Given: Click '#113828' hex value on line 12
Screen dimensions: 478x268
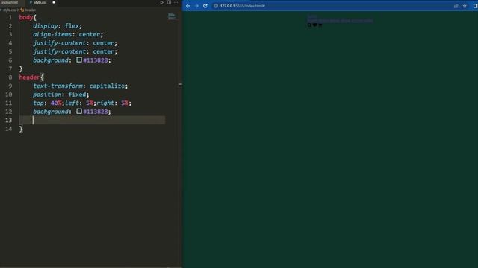Looking at the screenshot, I should click(x=96, y=112).
